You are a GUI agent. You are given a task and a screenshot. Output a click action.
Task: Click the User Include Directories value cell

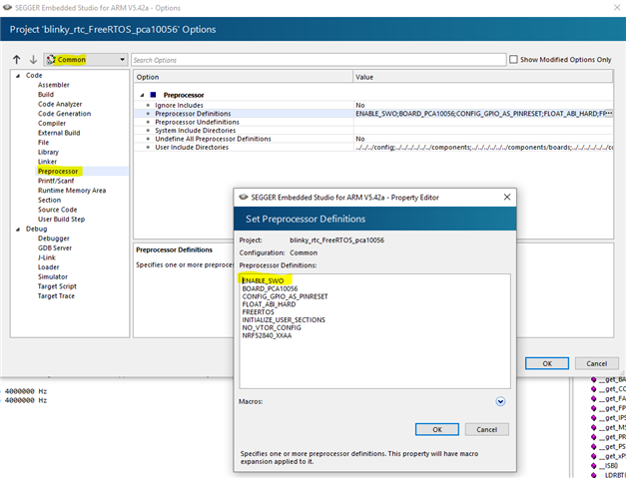coord(483,147)
